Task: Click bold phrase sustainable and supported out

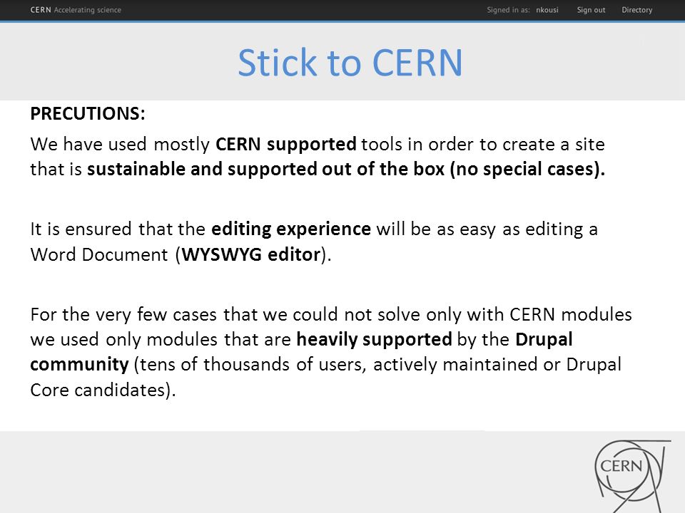Action: tap(219, 170)
